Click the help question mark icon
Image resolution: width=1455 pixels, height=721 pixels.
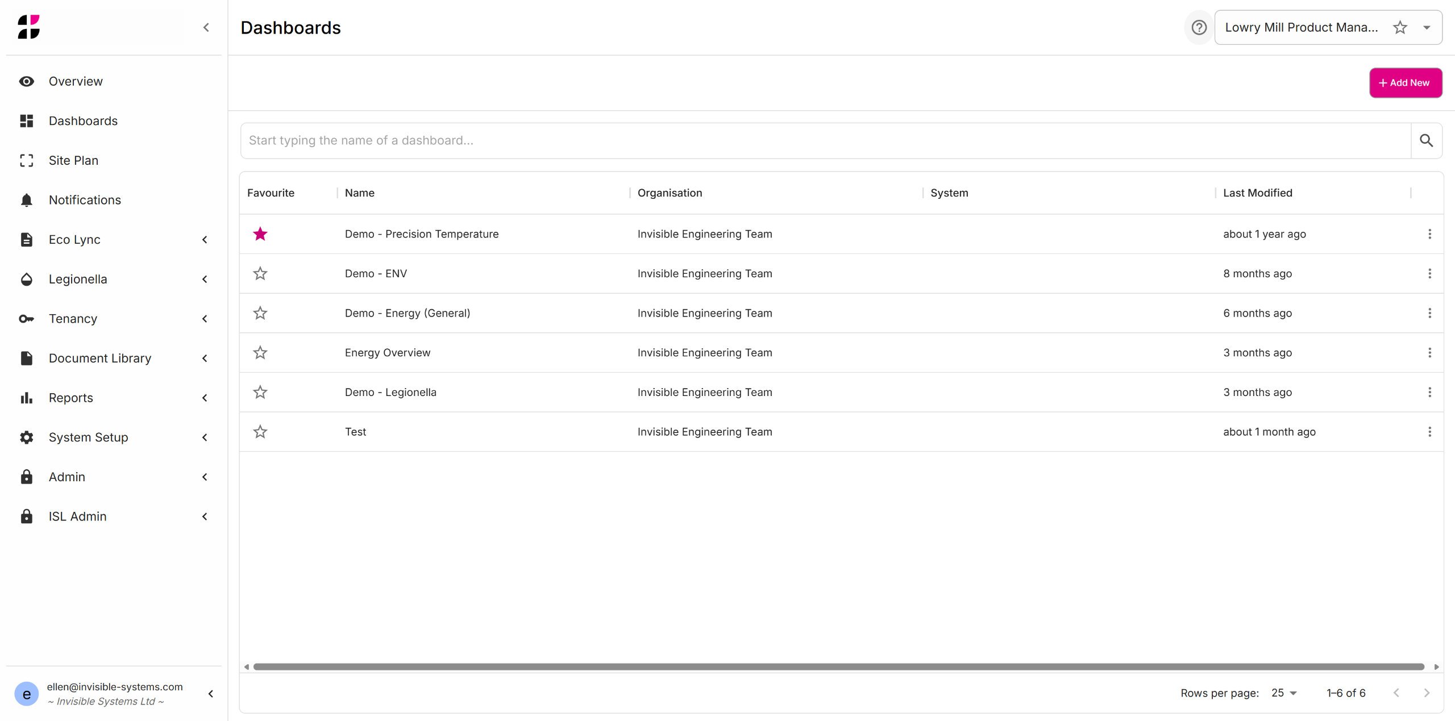[1199, 27]
